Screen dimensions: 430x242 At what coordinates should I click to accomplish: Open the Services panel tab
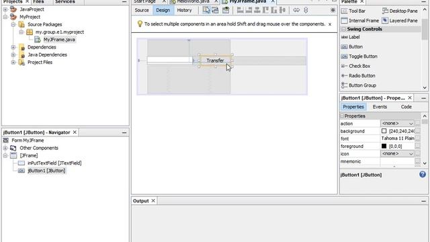pos(65,1)
